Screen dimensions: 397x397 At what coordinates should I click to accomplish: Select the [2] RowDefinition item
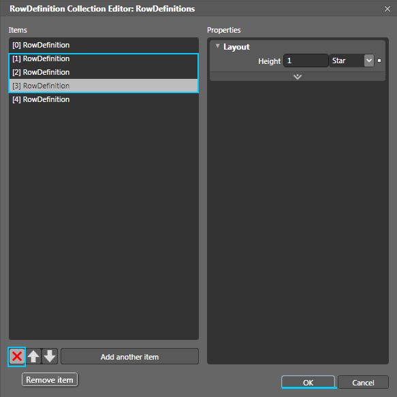(104, 72)
